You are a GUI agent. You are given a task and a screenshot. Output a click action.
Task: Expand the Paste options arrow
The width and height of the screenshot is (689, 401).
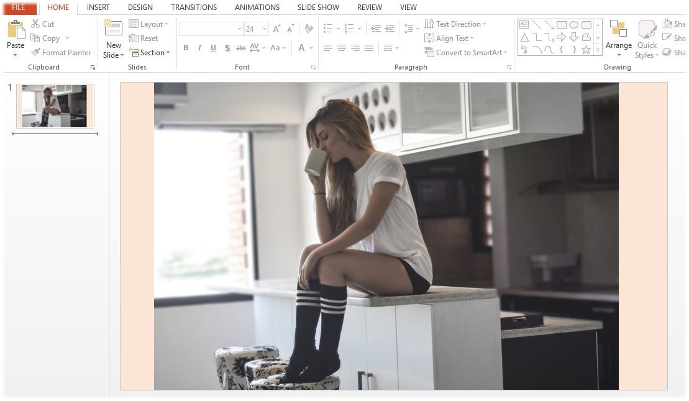(16, 55)
